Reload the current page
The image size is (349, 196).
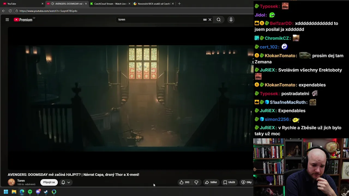10,11
